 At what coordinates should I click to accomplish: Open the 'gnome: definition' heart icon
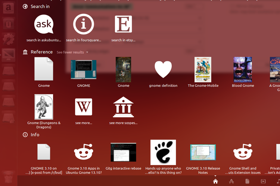(163, 70)
